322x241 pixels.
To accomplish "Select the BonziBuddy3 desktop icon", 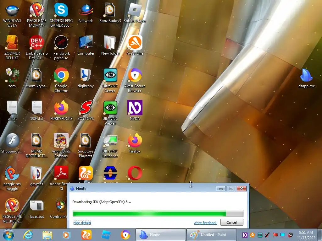I will (x=110, y=13).
